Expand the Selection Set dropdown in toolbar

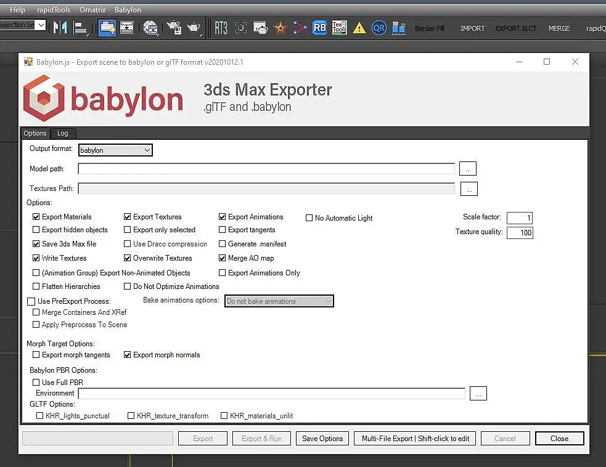41,25
